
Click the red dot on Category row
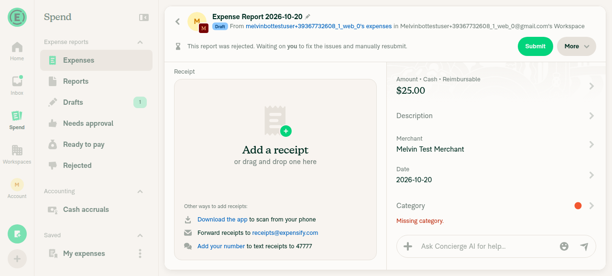point(578,206)
